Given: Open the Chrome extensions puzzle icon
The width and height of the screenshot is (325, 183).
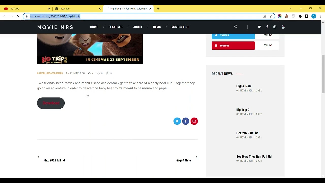Looking at the screenshot, I should [x=300, y=16].
